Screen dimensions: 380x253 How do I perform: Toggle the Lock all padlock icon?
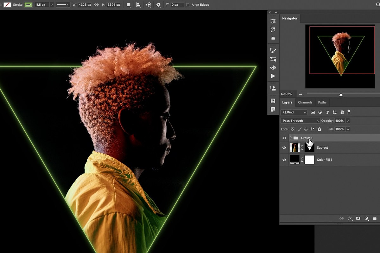pos(319,129)
